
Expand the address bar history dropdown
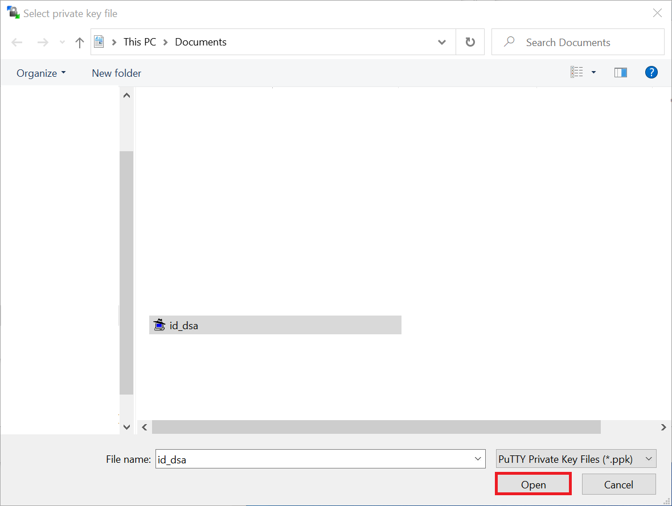[x=442, y=43]
